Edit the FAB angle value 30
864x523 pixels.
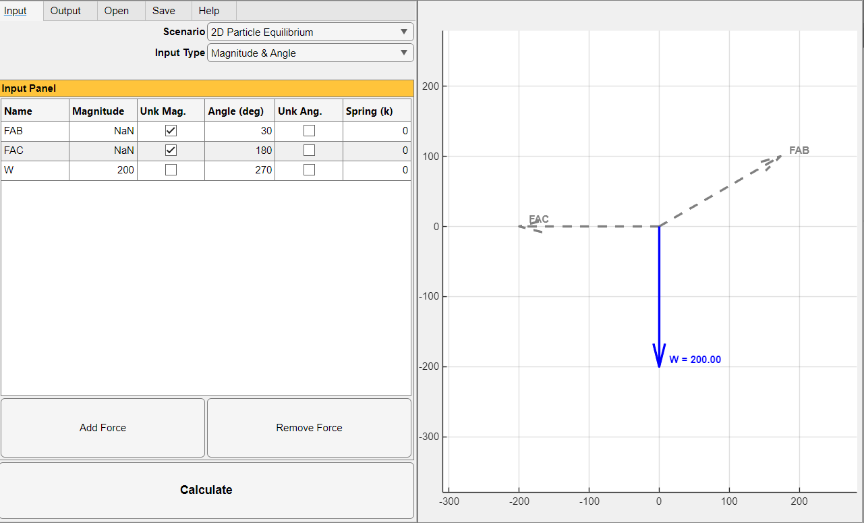click(x=240, y=131)
